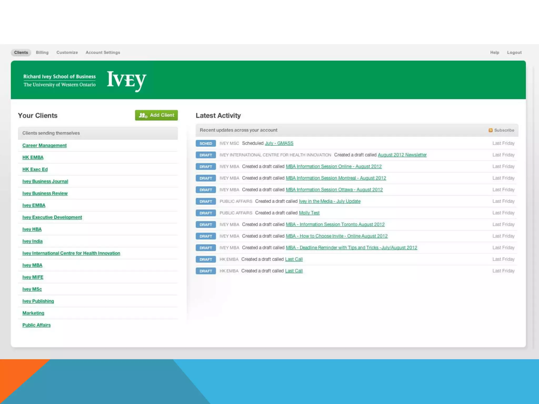539x404 pixels.
Task: Open the Help page
Action: [x=495, y=52]
